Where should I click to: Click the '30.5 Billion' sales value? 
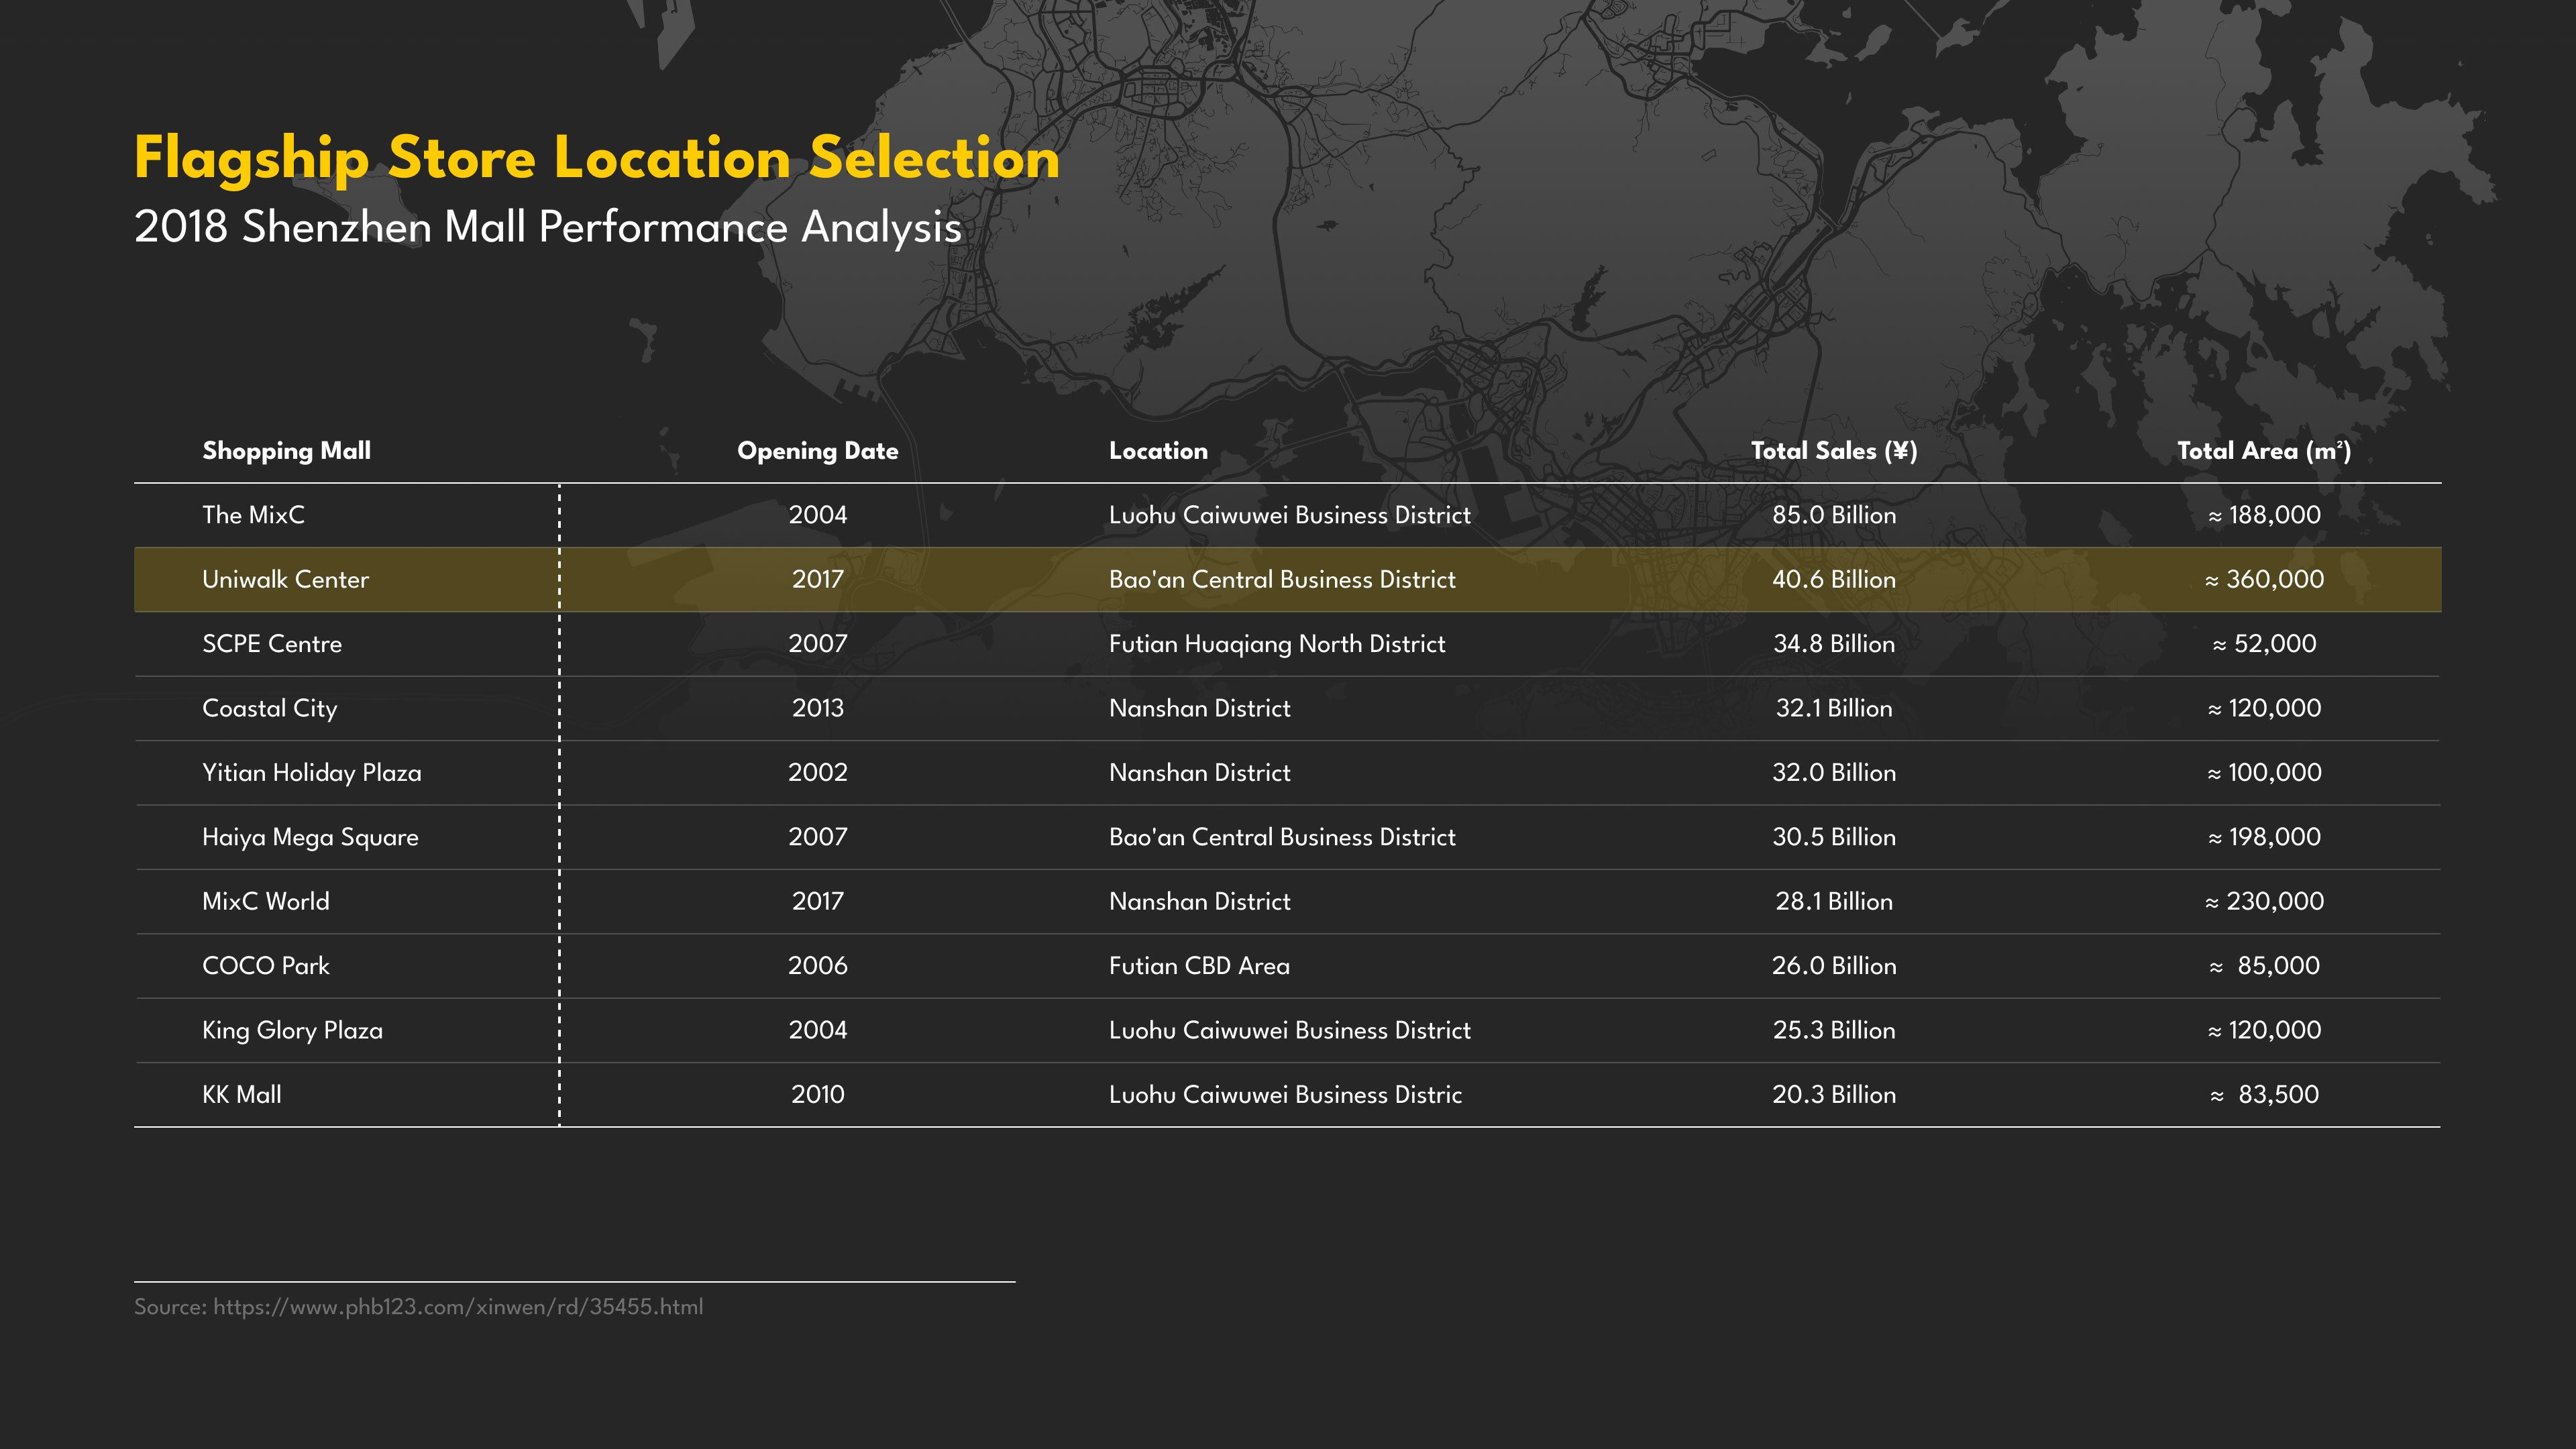1834,837
